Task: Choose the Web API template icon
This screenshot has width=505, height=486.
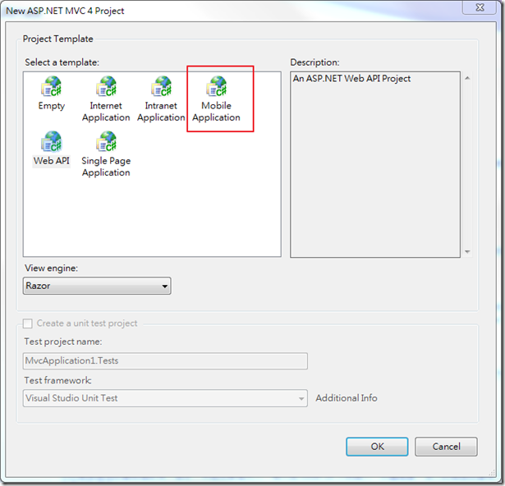Action: (51, 141)
